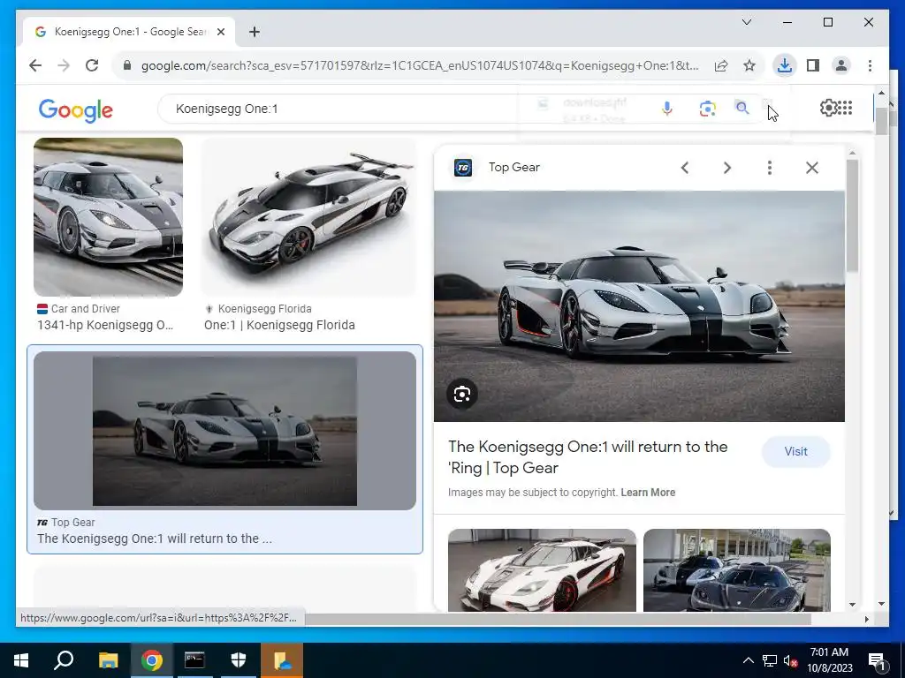Click the large preview car image

pos(639,306)
